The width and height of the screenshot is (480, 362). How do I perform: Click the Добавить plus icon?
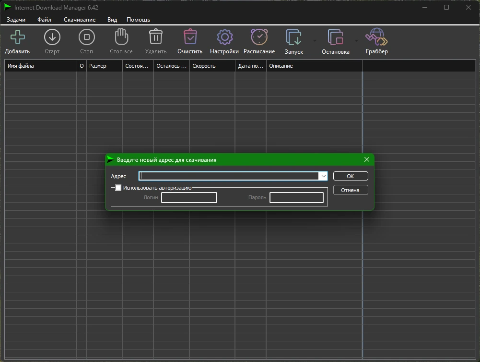pos(17,37)
